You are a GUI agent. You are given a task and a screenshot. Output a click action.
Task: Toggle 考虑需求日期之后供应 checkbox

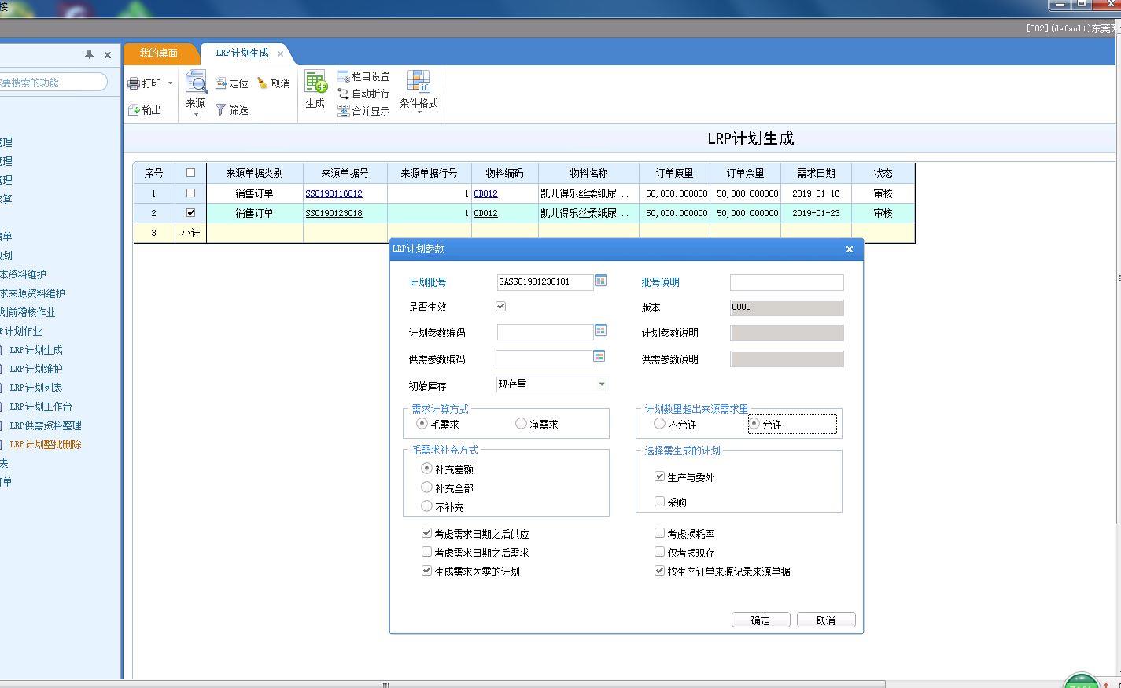[426, 532]
